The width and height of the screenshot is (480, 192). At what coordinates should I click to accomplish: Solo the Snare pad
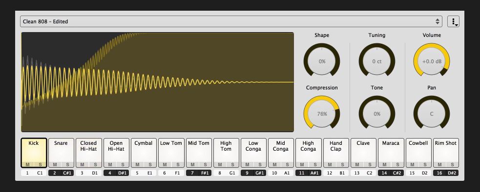tap(68, 165)
